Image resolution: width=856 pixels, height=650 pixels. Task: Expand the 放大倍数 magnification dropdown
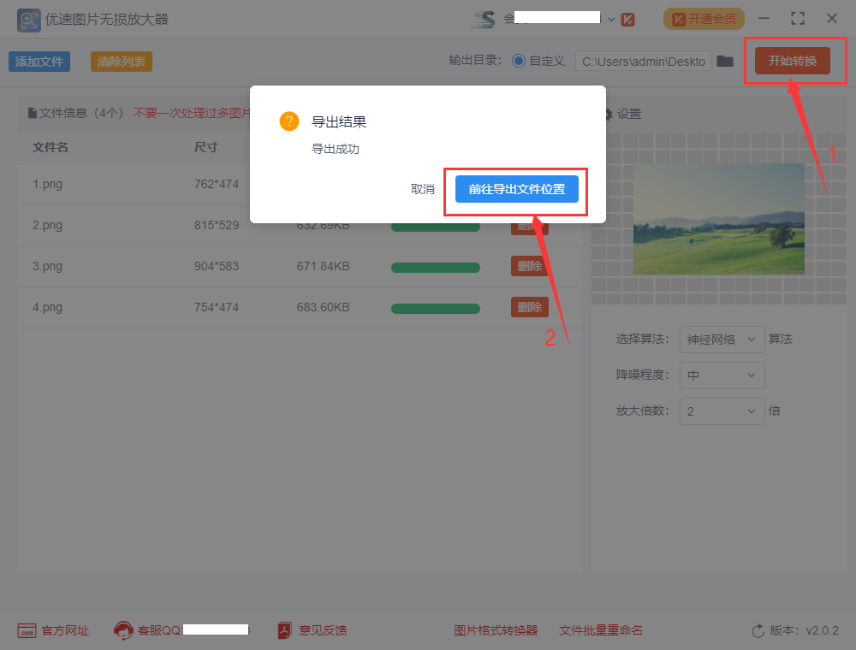click(x=722, y=411)
